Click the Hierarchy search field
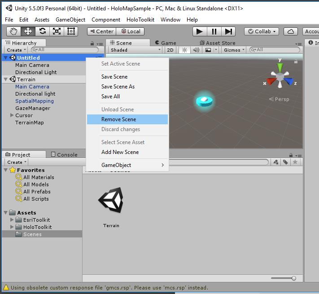This screenshot has width=319, height=294. pyautogui.click(x=65, y=50)
